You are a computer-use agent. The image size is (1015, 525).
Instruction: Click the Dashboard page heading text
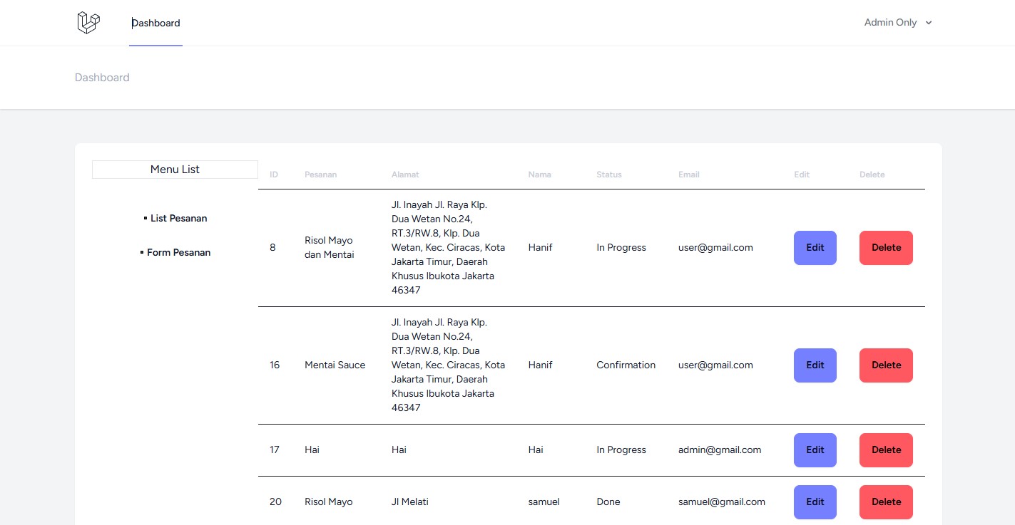coord(102,78)
